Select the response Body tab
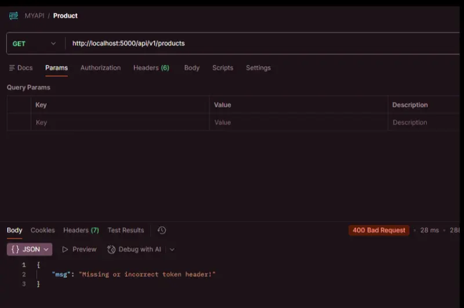The image size is (464, 308). click(14, 230)
